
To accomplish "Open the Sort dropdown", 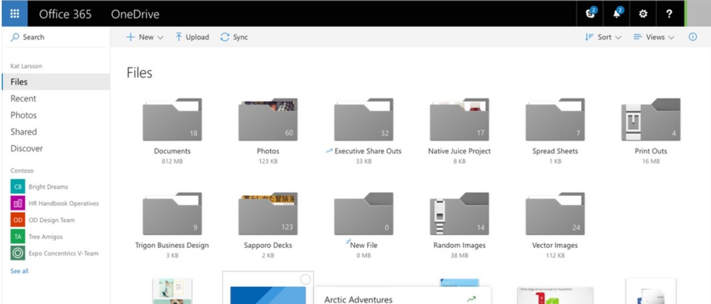I will (603, 37).
